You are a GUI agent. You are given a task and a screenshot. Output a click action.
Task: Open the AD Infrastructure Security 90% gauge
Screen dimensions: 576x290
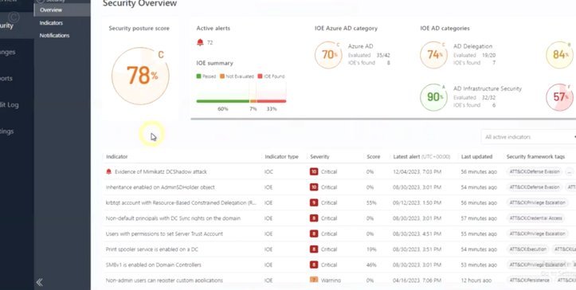(x=434, y=97)
